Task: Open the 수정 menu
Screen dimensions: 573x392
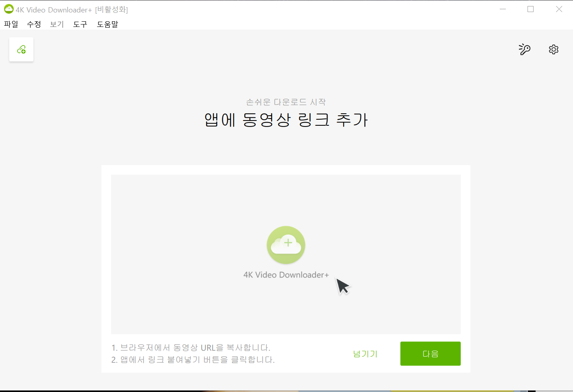Action: point(34,24)
